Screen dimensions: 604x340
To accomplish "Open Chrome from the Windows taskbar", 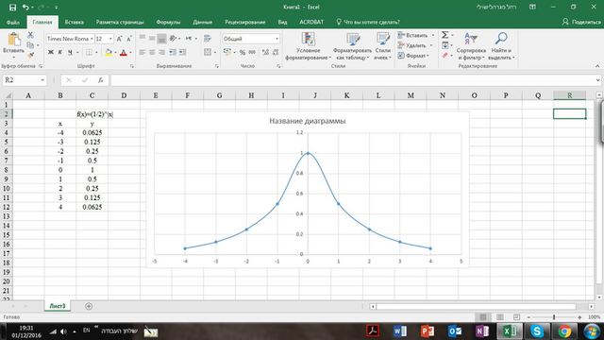I will coord(564,331).
